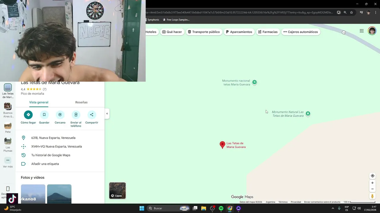The width and height of the screenshot is (380, 213).
Task: Click the taskbar Buscar search box
Action: (x=169, y=208)
